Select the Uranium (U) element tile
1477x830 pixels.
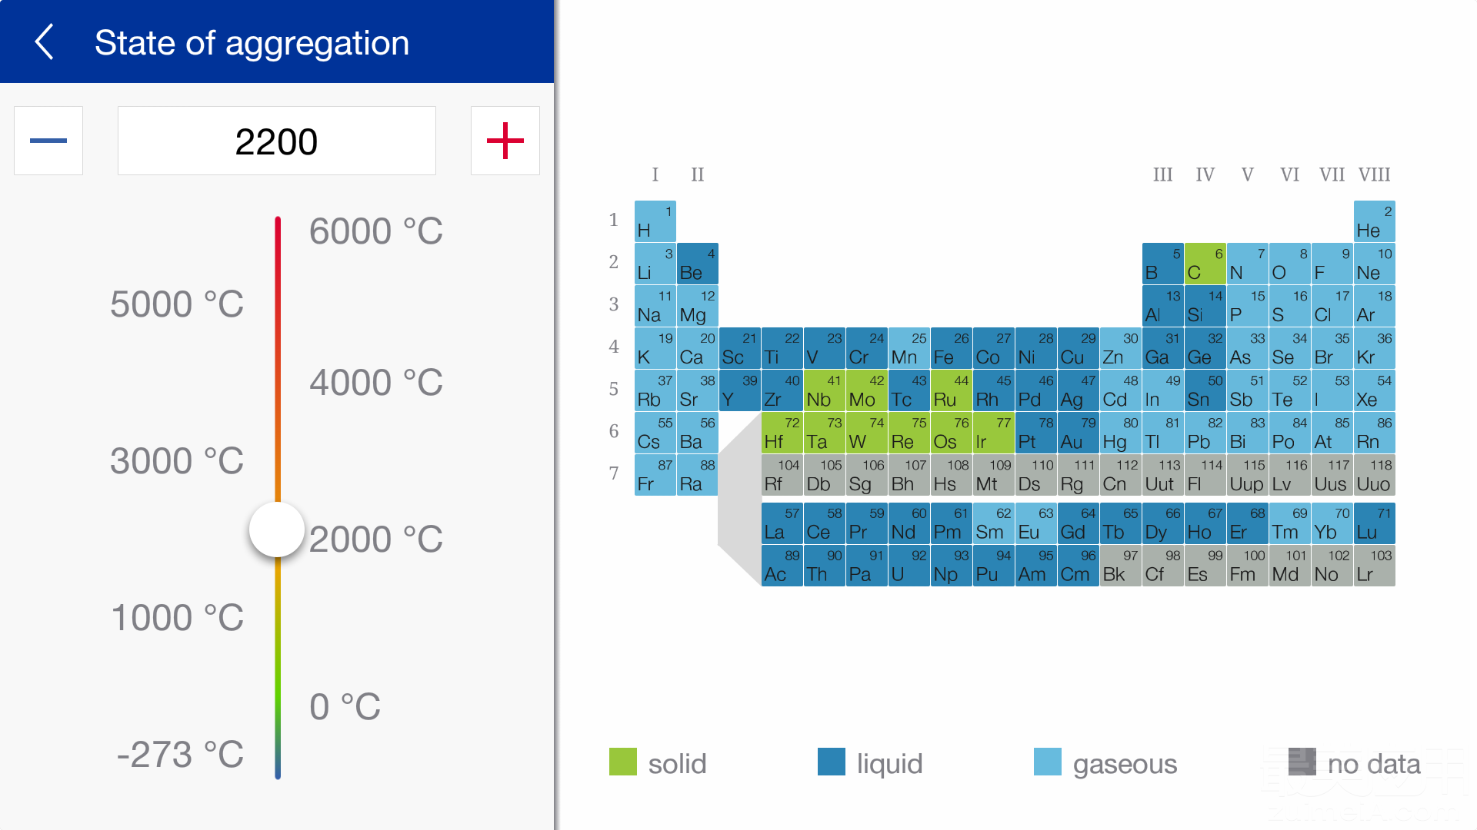pos(909,566)
